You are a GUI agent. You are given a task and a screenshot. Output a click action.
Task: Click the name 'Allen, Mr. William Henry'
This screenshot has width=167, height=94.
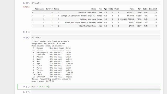tap(87, 26)
